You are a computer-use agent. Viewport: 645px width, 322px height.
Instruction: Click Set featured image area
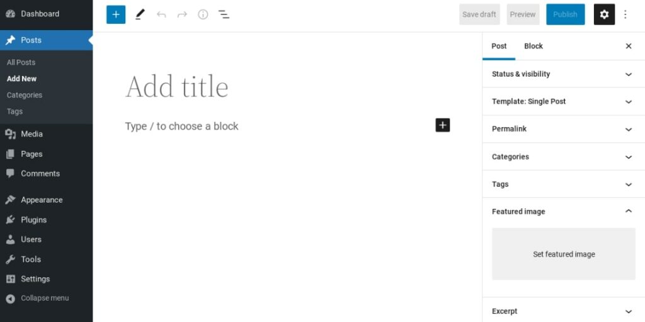[x=564, y=254]
